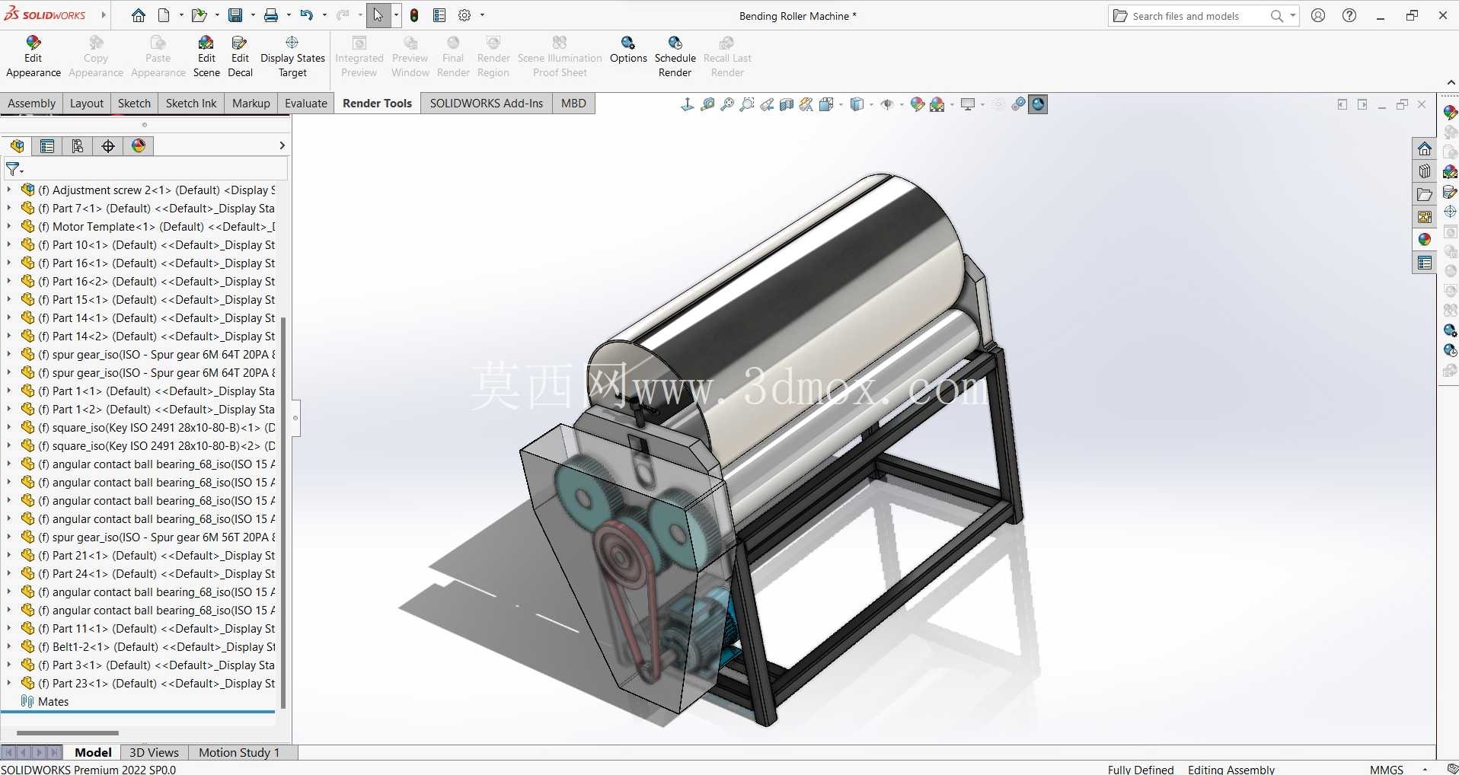Click Display States Target button
Image resolution: width=1459 pixels, height=775 pixels.
tap(292, 56)
